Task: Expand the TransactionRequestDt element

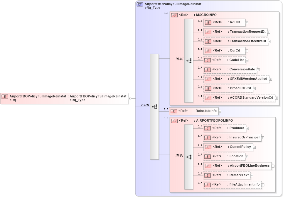Action: [269, 32]
